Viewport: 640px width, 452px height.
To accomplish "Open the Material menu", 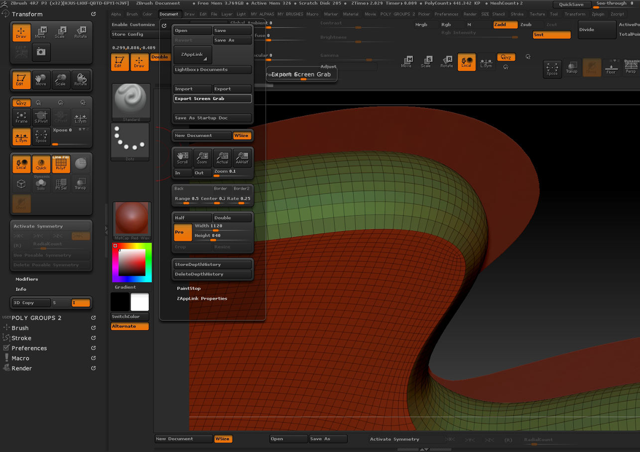I will click(x=351, y=14).
